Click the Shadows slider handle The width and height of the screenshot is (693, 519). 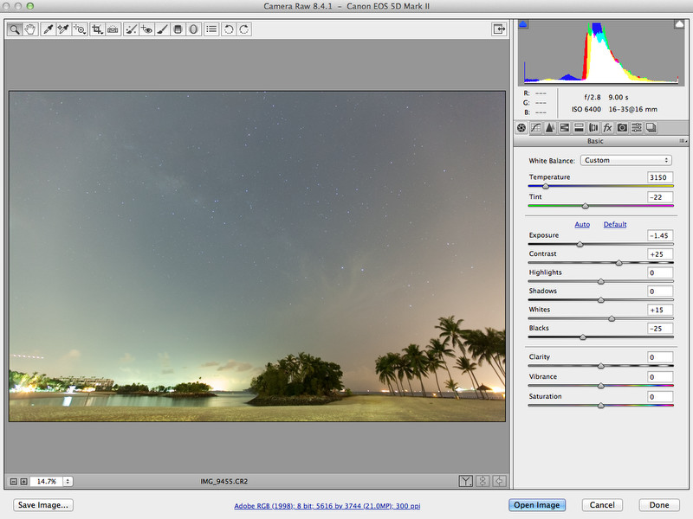click(600, 299)
